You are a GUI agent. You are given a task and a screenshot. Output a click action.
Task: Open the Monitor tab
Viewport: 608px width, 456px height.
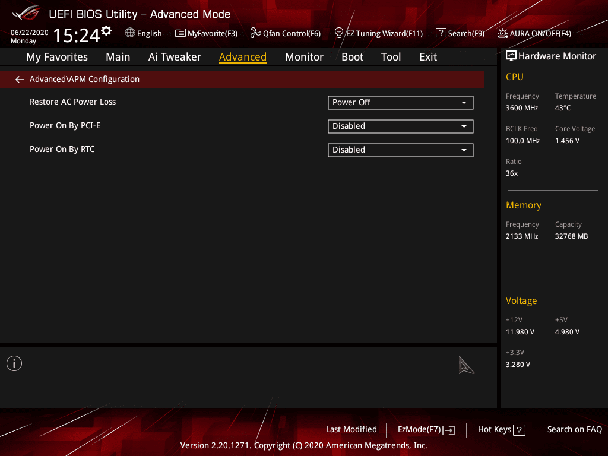tap(304, 57)
